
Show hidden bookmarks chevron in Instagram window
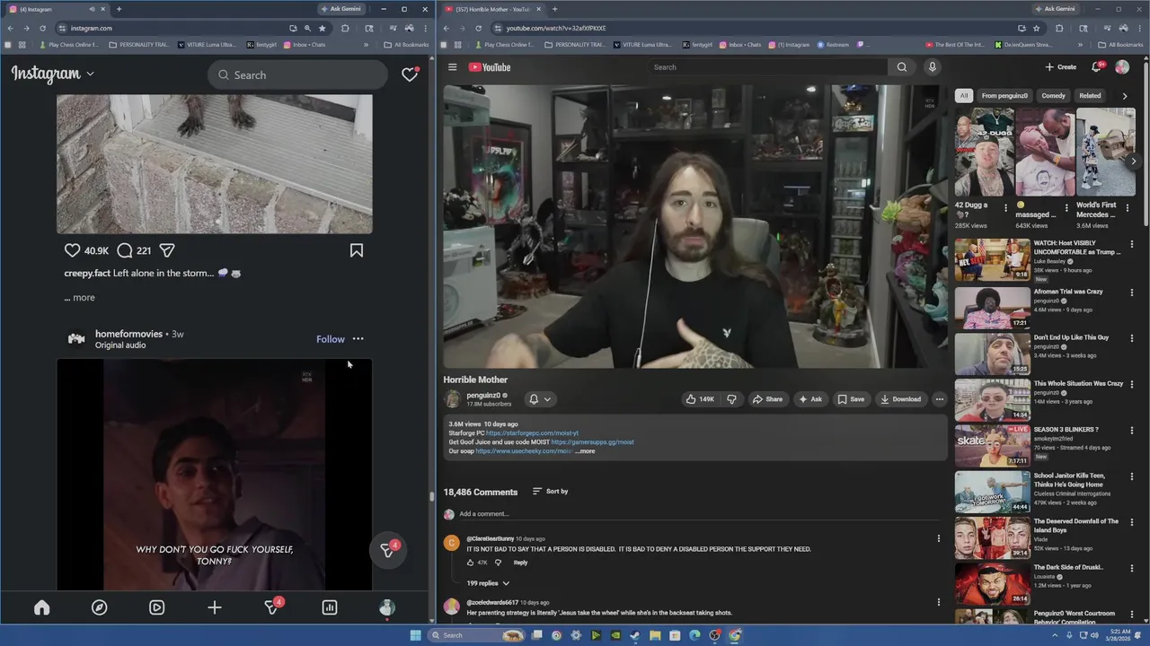click(x=366, y=45)
